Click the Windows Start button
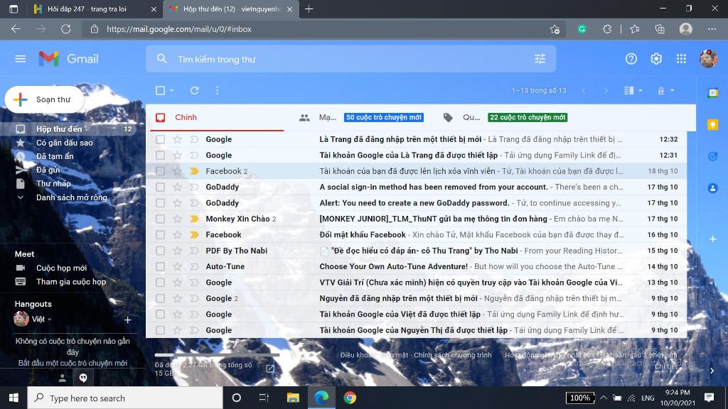The image size is (728, 409). pos(14,398)
